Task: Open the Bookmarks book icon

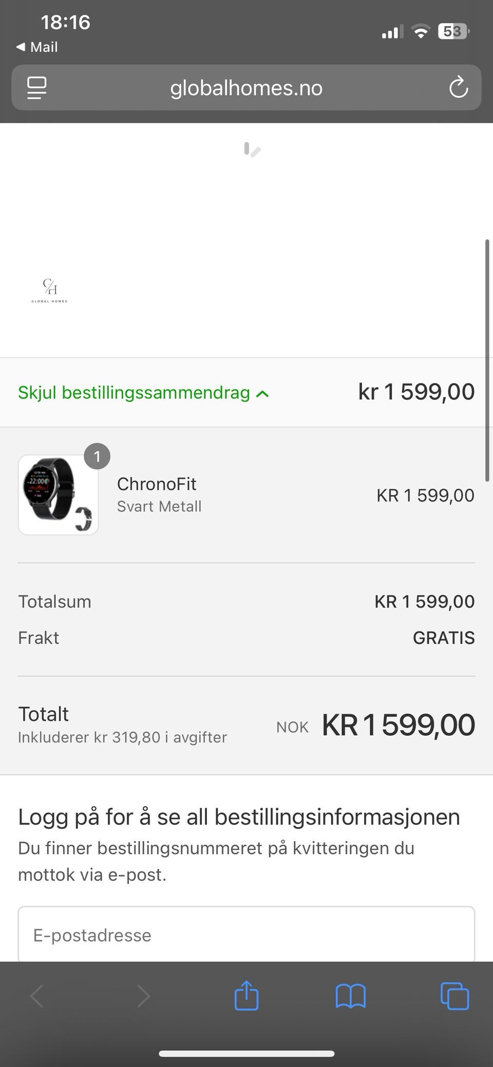Action: pos(350,996)
